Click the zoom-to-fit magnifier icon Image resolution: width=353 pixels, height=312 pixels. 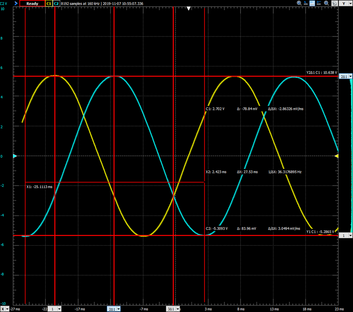[x=326, y=3]
